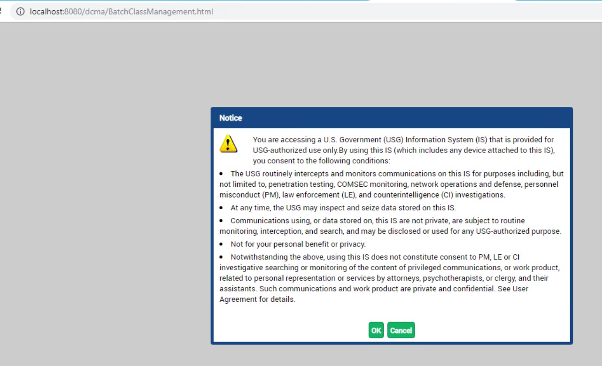Screen dimensions: 602x366
Task: Click text "Not for your personal benefit or privacy."
Action: (x=298, y=244)
